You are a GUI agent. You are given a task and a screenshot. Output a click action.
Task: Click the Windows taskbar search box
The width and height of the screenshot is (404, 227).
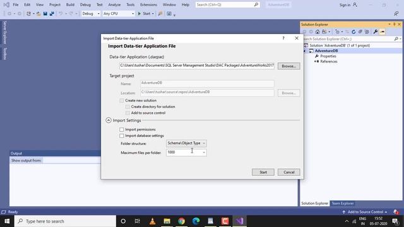tap(66, 221)
